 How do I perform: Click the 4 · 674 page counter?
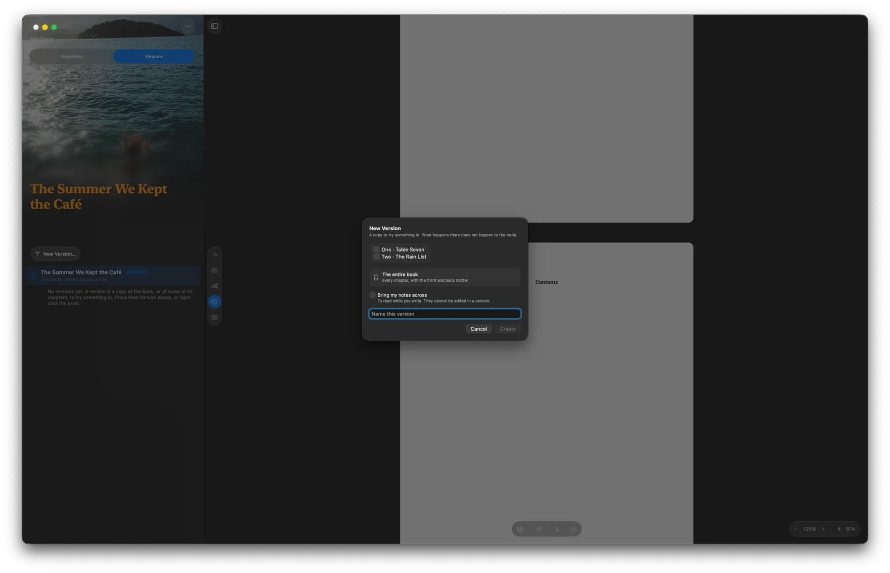coord(846,529)
